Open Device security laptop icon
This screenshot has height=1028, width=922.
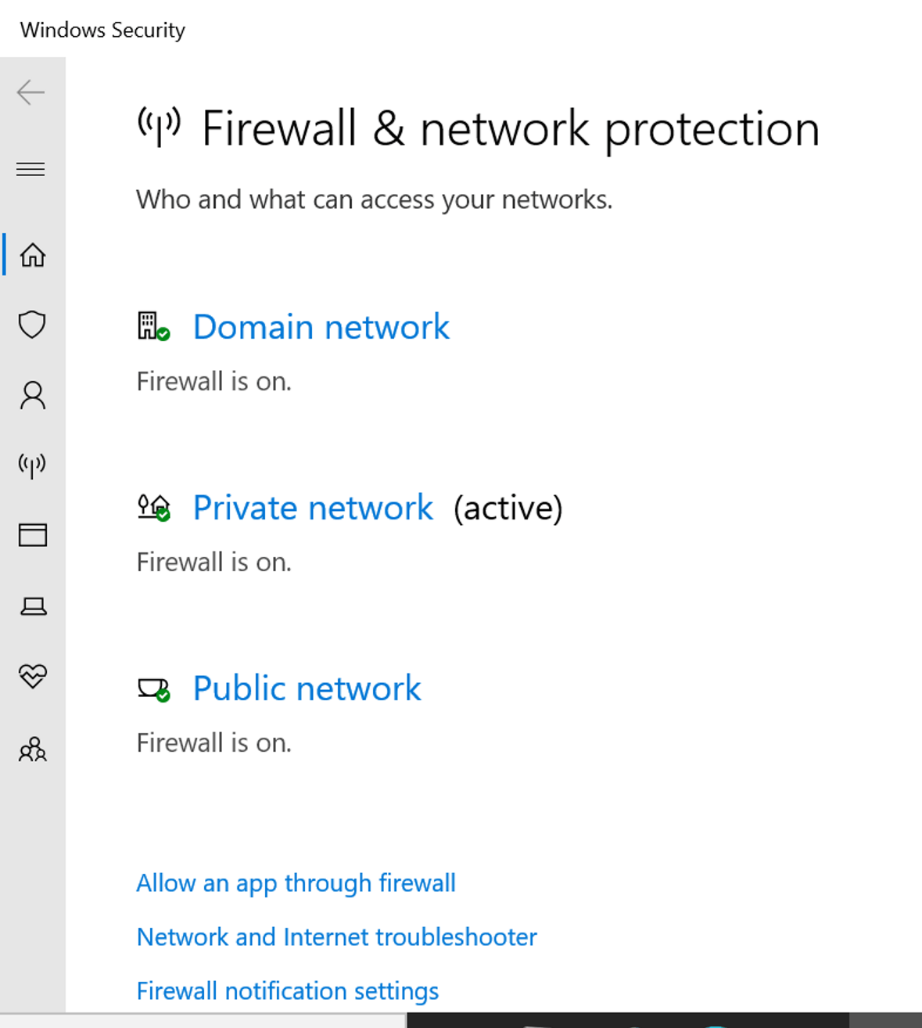(33, 606)
